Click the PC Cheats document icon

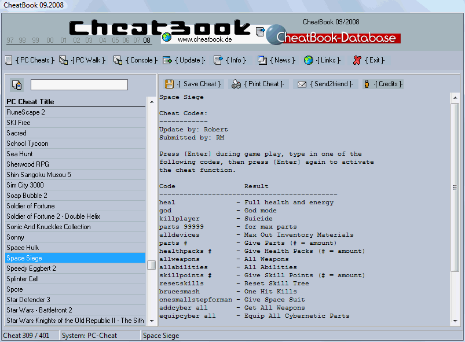(x=9, y=60)
